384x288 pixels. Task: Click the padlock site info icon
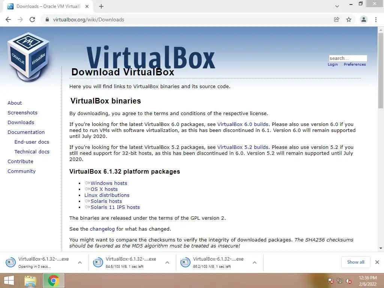47,19
